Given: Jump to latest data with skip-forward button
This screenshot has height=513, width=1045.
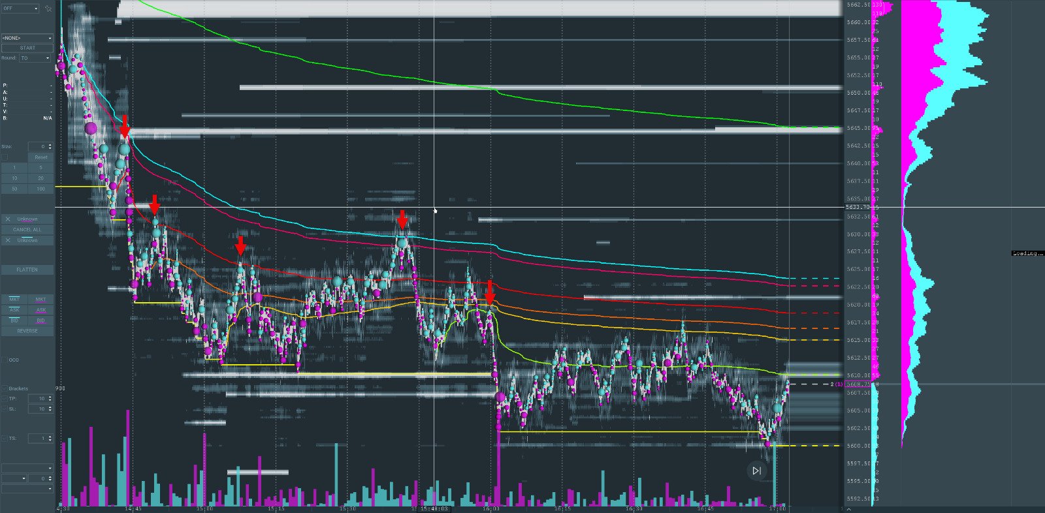Looking at the screenshot, I should tap(756, 471).
